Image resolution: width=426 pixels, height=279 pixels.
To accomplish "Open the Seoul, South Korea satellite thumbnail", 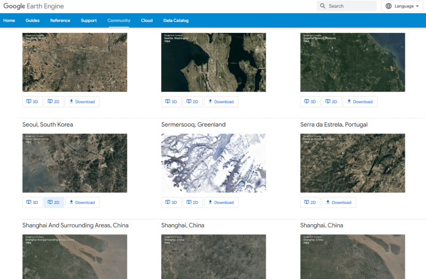I will click(x=75, y=163).
